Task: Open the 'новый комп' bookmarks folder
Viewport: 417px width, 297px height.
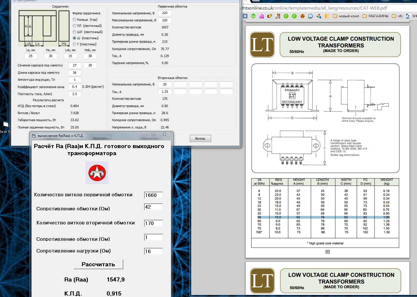Action: click(346, 16)
